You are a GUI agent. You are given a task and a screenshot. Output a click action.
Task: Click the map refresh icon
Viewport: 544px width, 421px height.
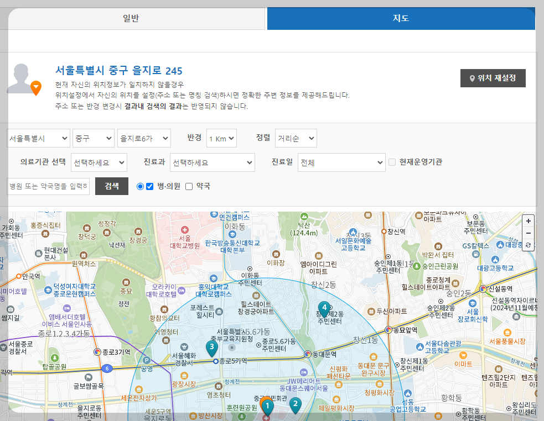point(528,245)
